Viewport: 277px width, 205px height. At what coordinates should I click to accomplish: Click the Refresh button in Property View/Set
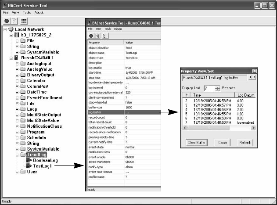245,142
